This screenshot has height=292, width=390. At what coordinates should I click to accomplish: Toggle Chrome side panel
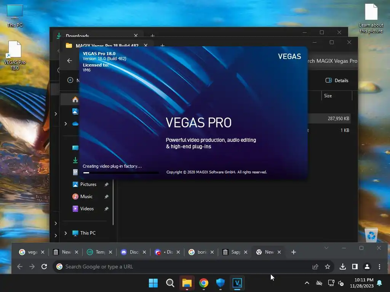[x=355, y=267]
